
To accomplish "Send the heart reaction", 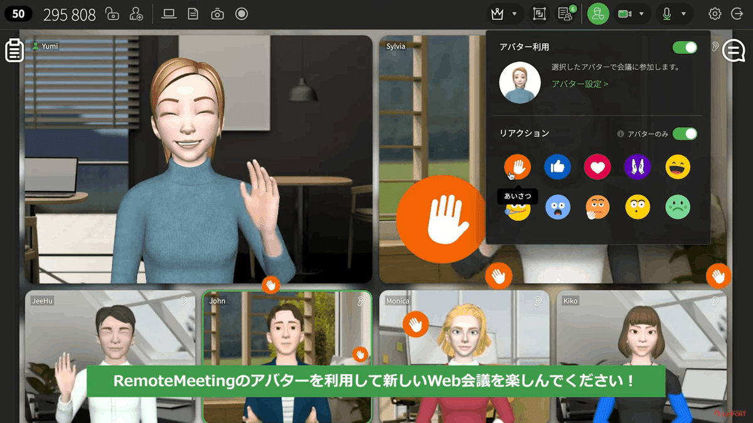I will click(x=597, y=167).
